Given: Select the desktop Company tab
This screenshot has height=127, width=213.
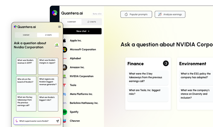Looking at the screenshot, I should [71, 22].
